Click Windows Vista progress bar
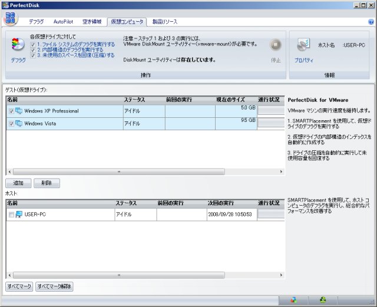The image size is (377, 307). pyautogui.click(x=271, y=123)
